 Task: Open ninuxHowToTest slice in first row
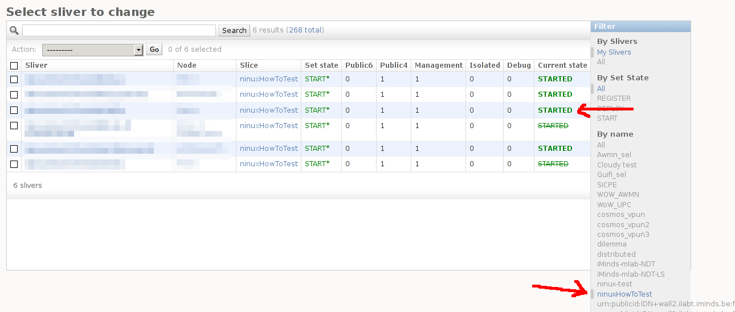(x=268, y=79)
